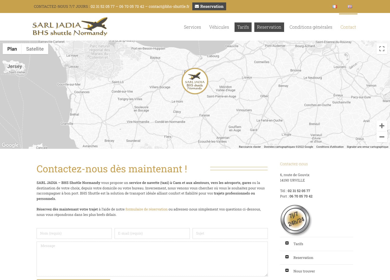The image size is (390, 280).
Task: Click the Flers label on map
Action: (x=168, y=137)
